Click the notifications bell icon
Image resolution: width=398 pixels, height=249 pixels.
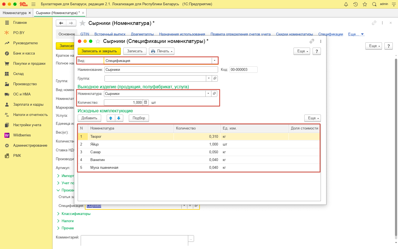click(x=346, y=4)
